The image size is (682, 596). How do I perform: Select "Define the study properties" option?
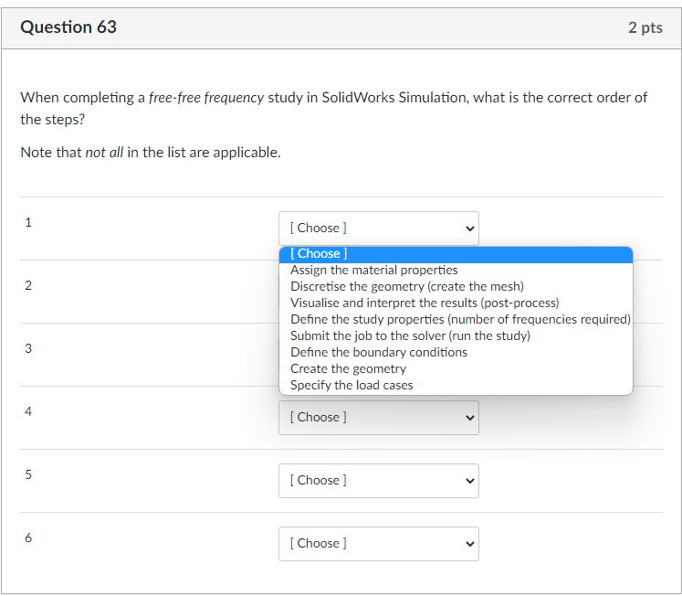click(460, 320)
